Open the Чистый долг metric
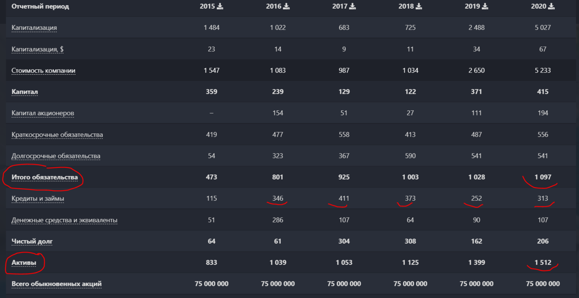This screenshot has width=579, height=298. tap(31, 241)
